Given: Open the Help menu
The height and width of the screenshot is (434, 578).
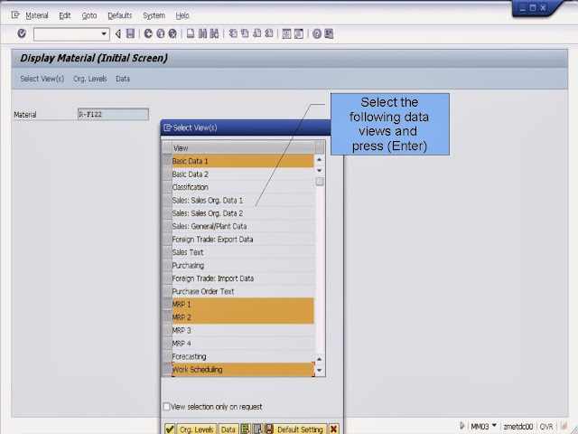Looking at the screenshot, I should click(x=182, y=15).
